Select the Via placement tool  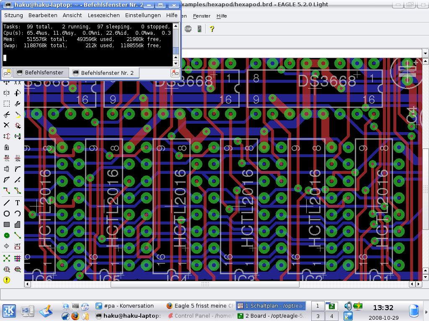[x=7, y=235]
